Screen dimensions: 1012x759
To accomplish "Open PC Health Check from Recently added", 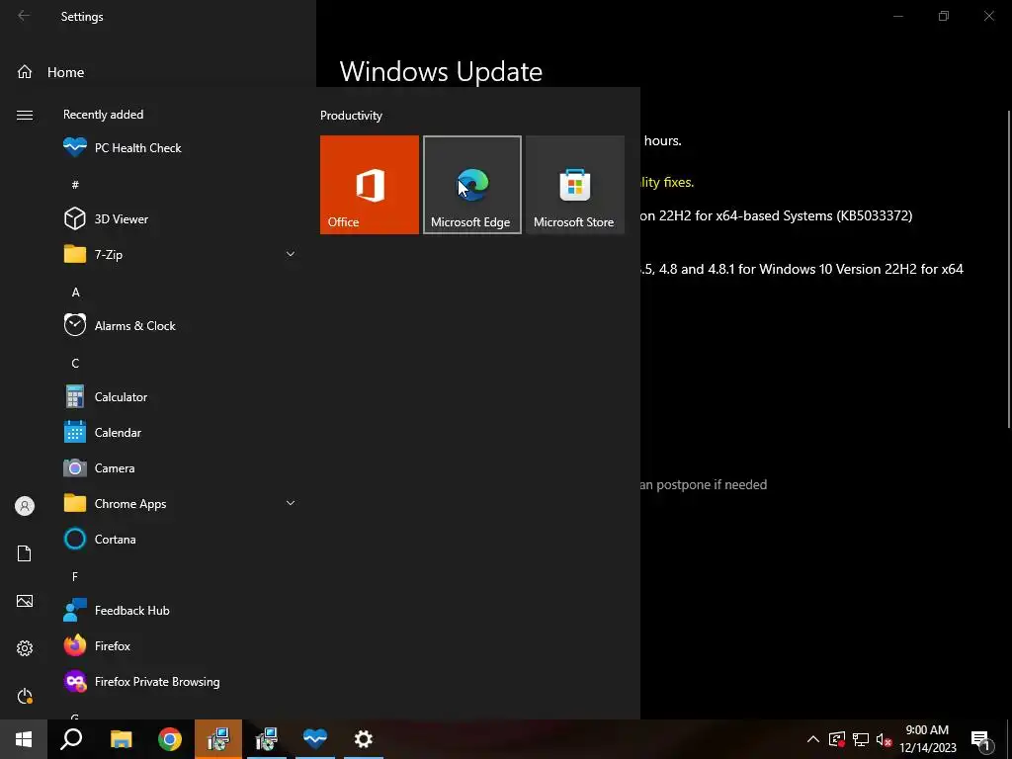I will click(x=180, y=148).
